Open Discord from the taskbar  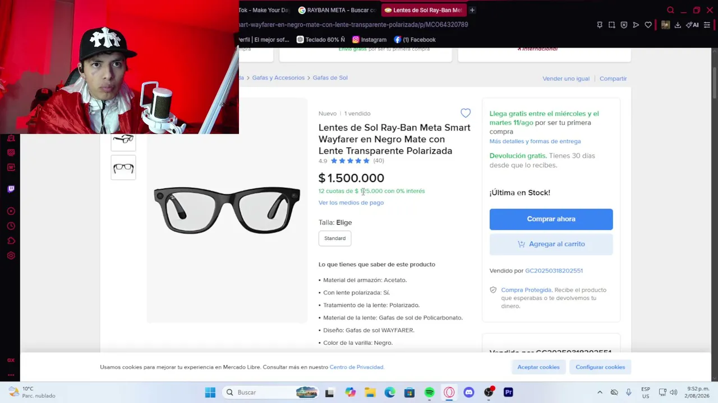click(469, 392)
